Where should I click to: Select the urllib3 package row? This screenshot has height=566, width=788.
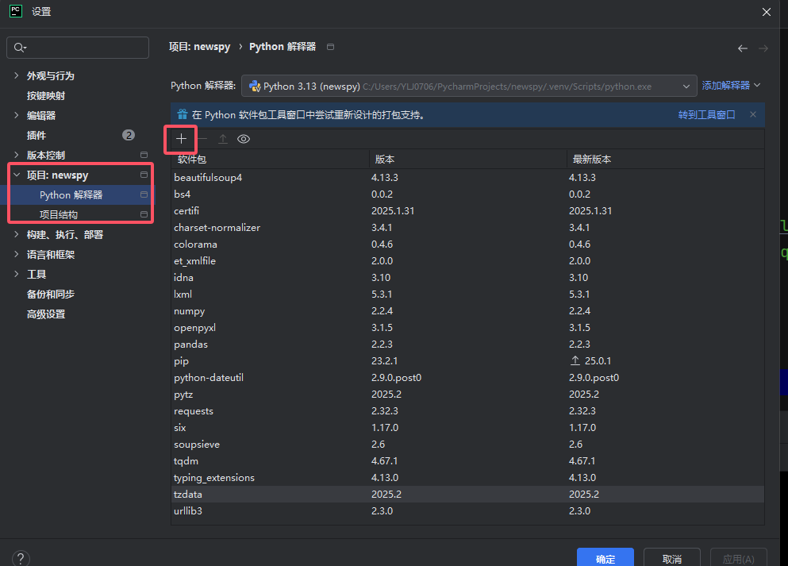pos(468,510)
